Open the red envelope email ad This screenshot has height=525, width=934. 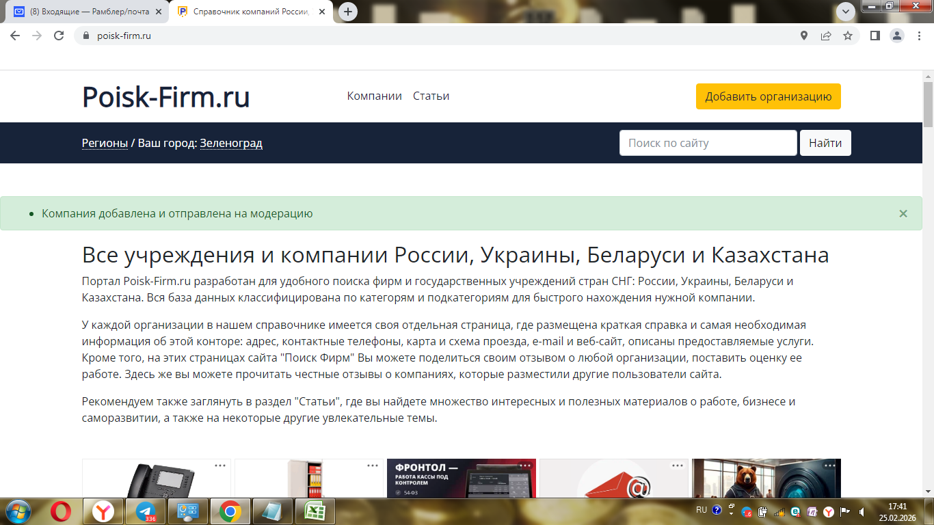614,479
